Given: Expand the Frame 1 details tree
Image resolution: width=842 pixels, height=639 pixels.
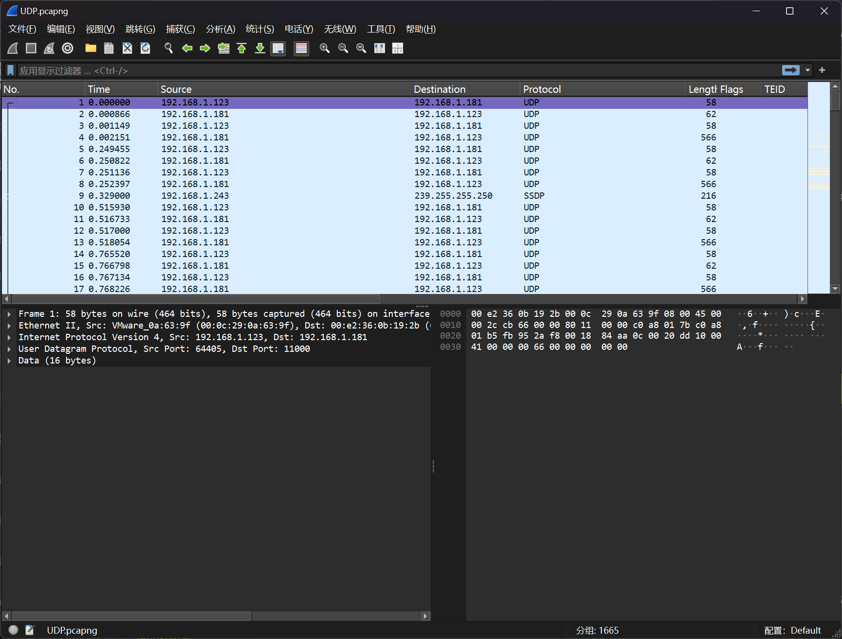Looking at the screenshot, I should [9, 314].
